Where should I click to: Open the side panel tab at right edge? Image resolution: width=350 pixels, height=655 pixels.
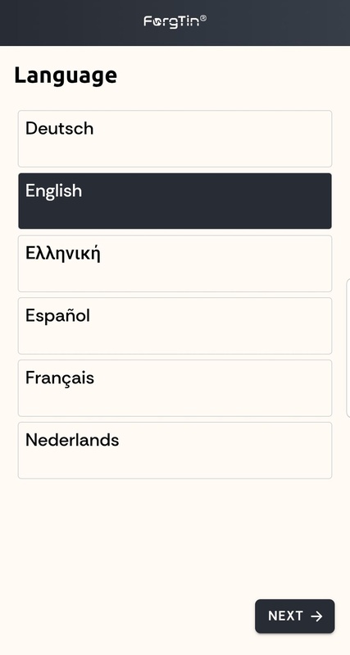coord(348,348)
